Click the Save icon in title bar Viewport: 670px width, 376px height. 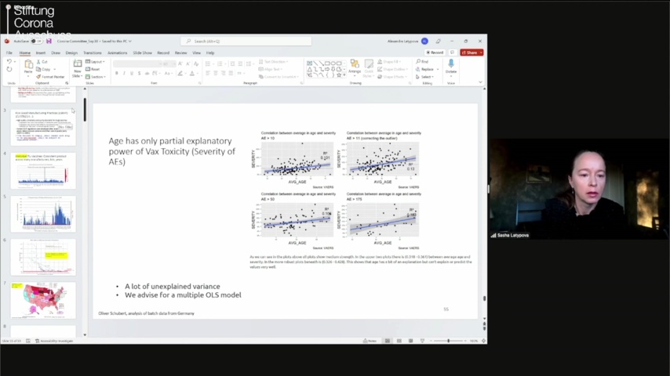pyautogui.click(x=49, y=41)
